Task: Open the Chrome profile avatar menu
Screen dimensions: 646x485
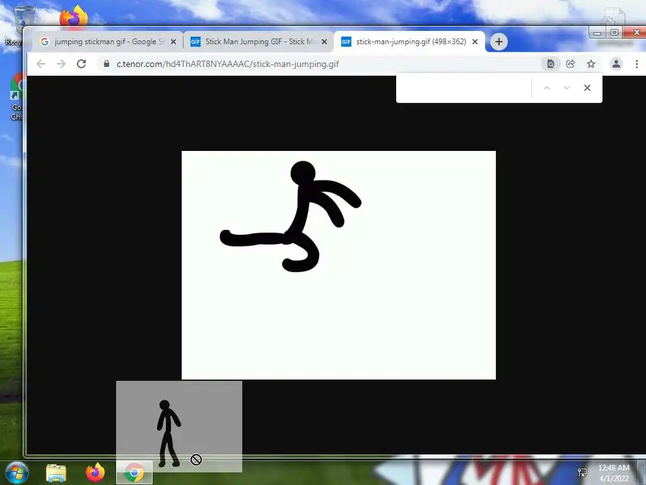Action: coord(616,64)
